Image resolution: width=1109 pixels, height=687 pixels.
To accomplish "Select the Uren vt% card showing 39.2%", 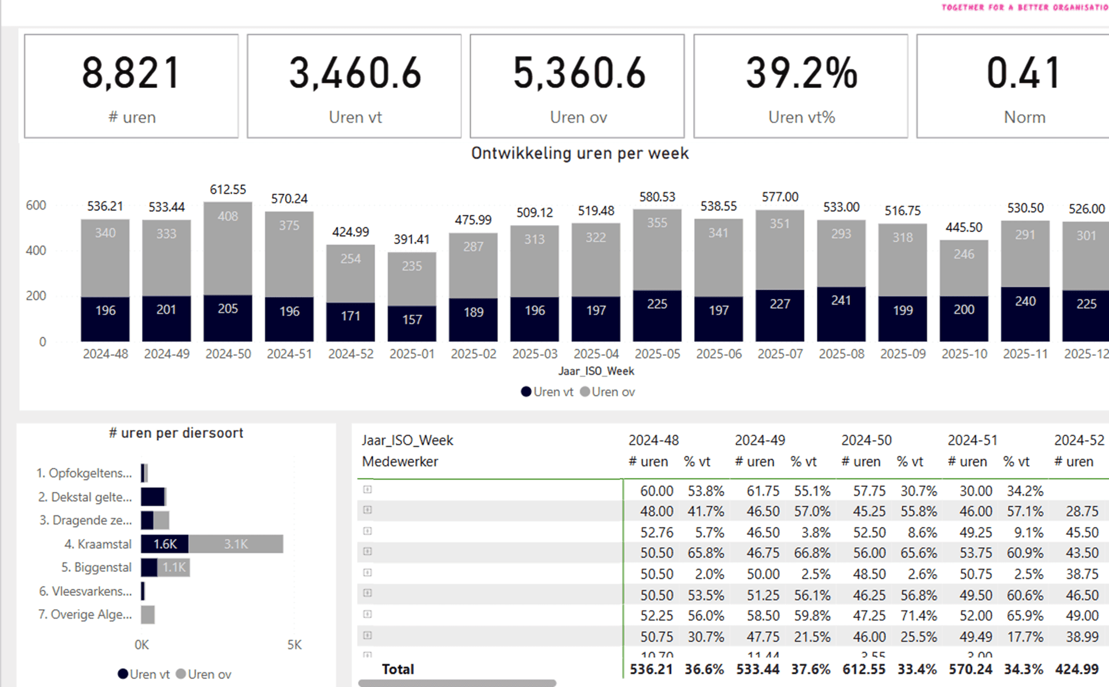I will click(x=800, y=86).
